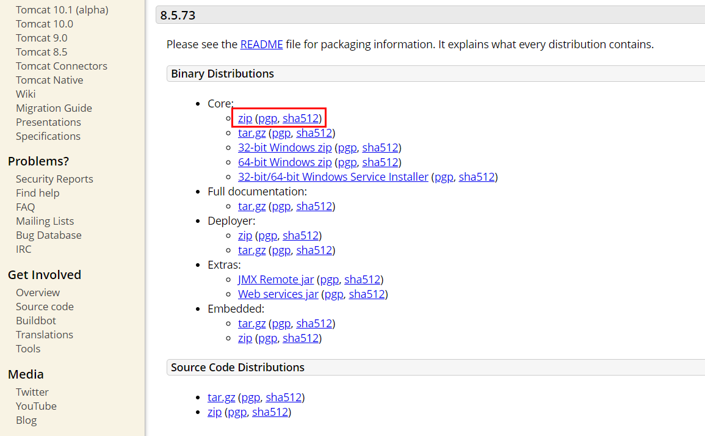Download the Core tar.gz distribution

[251, 133]
